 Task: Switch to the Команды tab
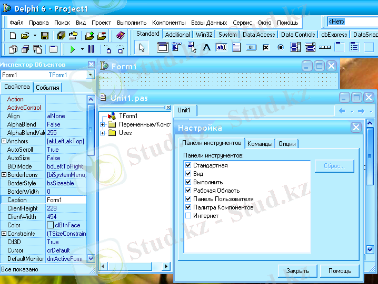(x=260, y=144)
